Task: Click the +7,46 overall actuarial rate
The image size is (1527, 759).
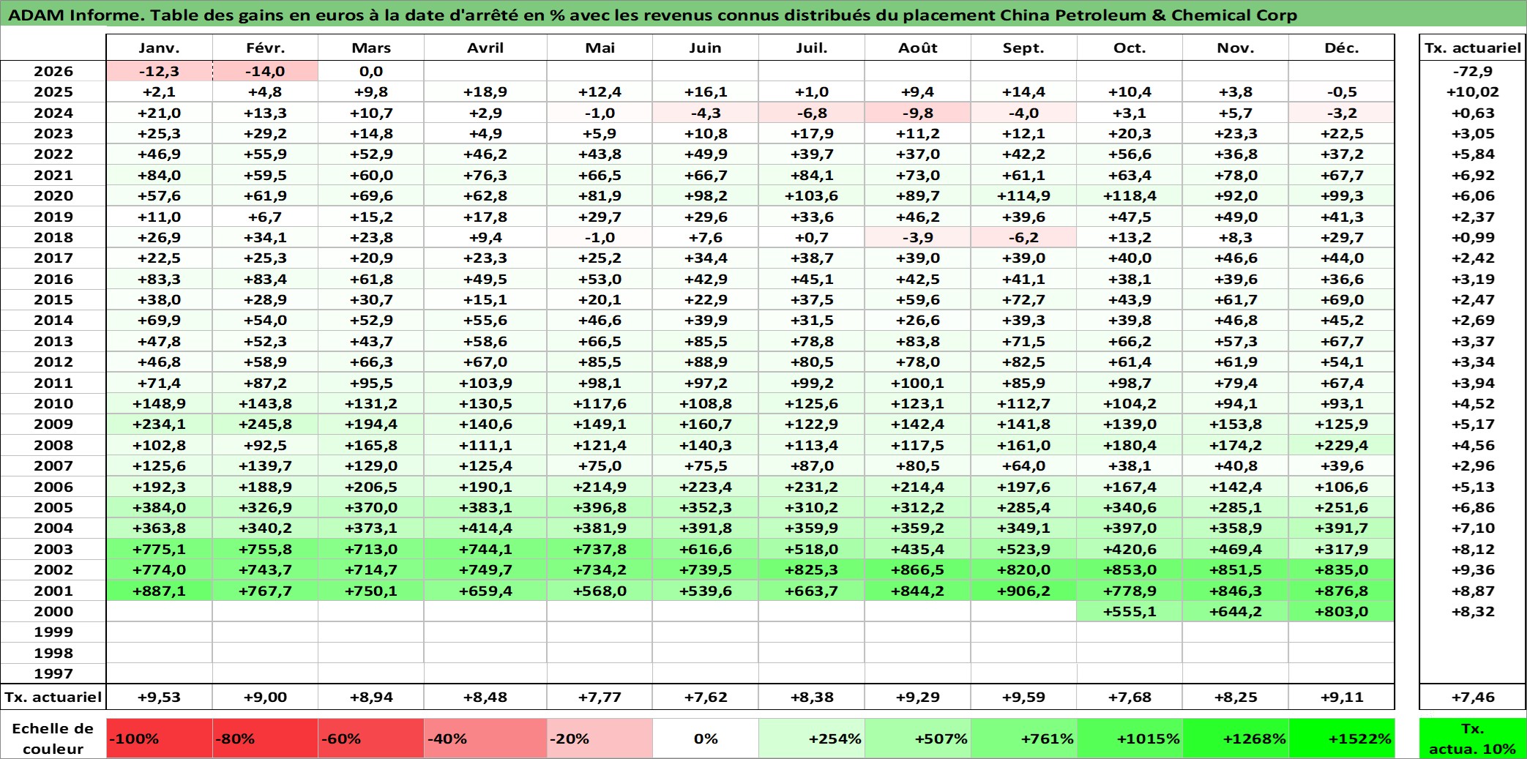Action: coord(1472,697)
